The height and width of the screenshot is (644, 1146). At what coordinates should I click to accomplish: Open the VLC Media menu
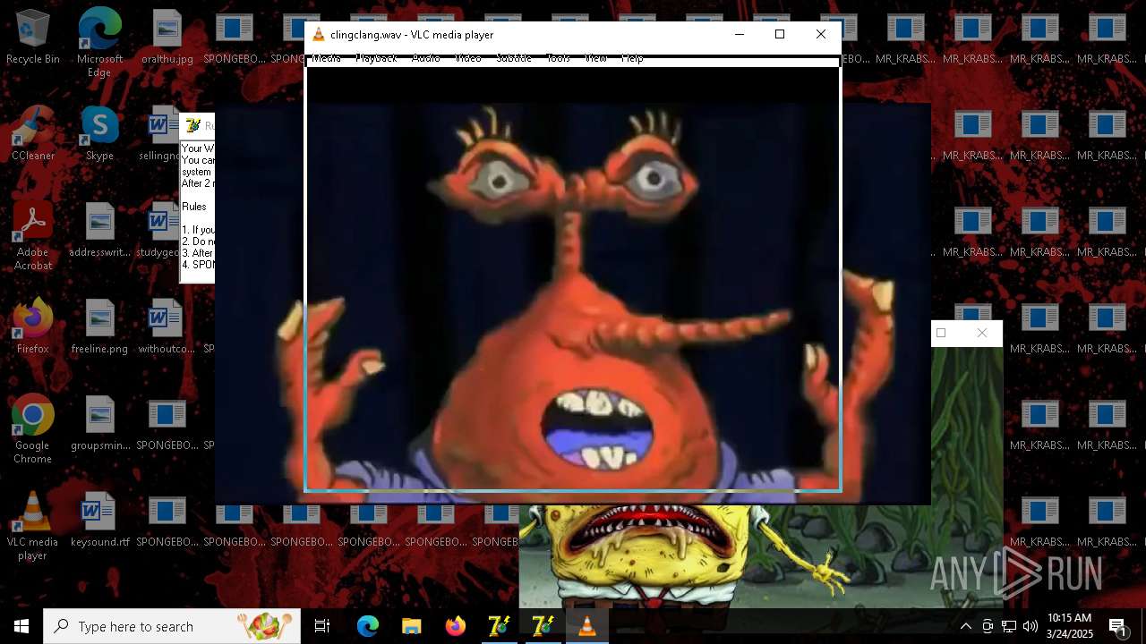pos(326,58)
